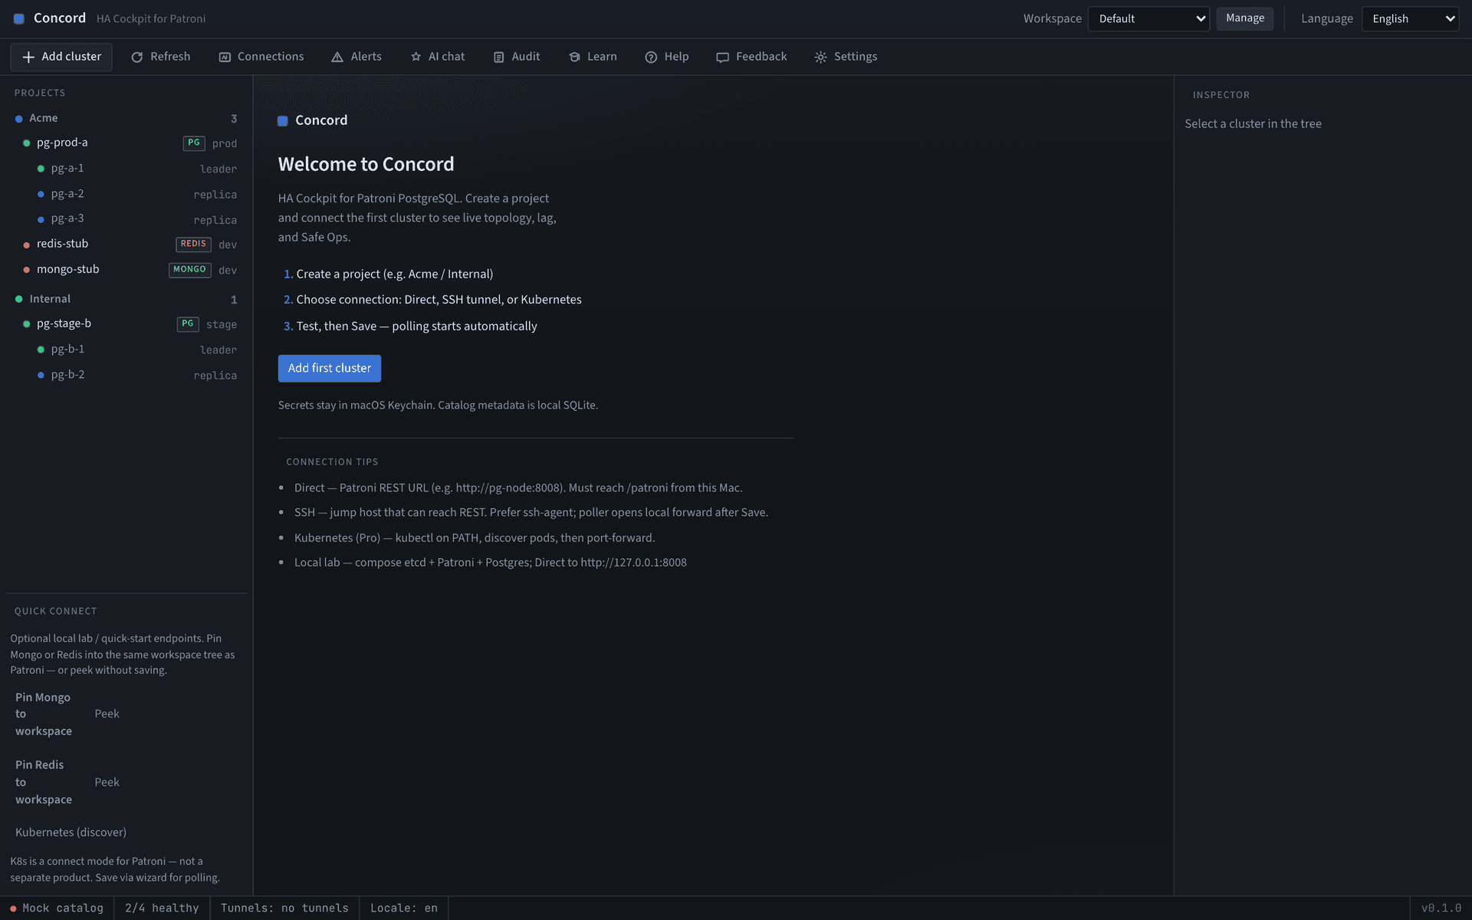Collapse the Internal project
The height and width of the screenshot is (920, 1472).
coord(126,299)
